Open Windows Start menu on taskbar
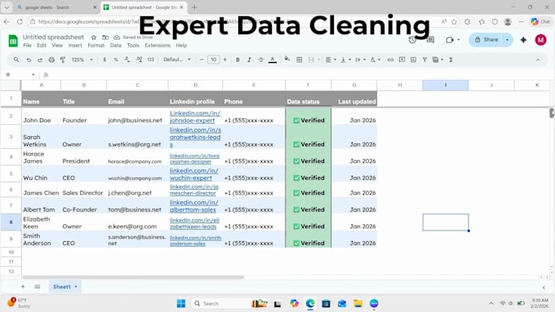This screenshot has height=312, width=555. pyautogui.click(x=181, y=304)
